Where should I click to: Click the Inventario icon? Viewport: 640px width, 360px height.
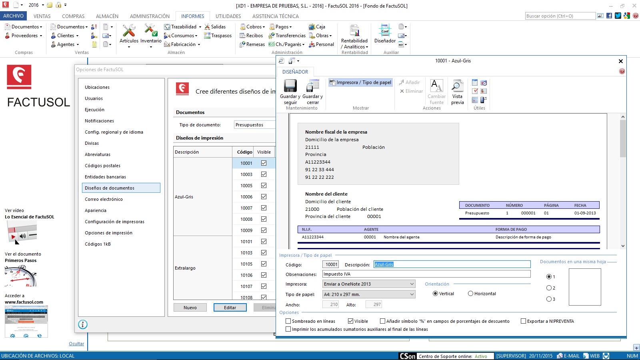pos(150,31)
